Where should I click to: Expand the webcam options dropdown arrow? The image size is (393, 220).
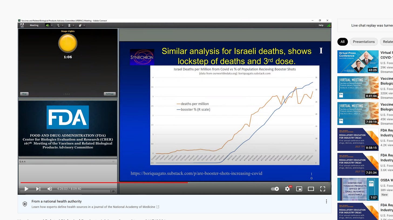73,25
